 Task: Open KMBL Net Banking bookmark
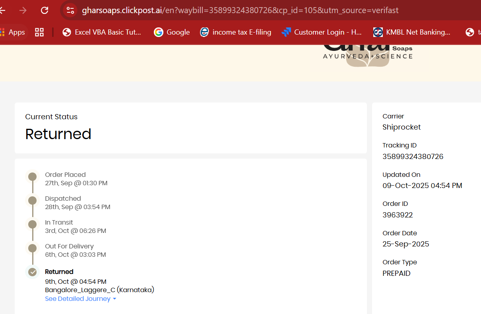pos(412,32)
